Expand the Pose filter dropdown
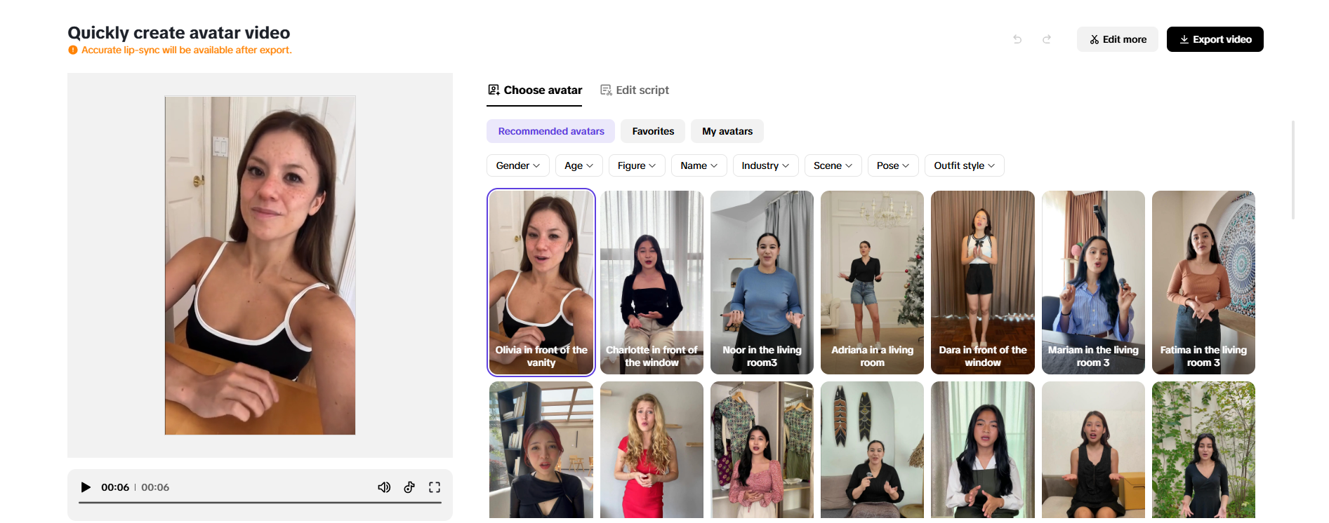 tap(893, 165)
